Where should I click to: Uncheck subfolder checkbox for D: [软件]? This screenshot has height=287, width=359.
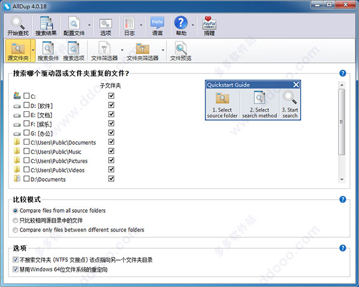point(111,105)
